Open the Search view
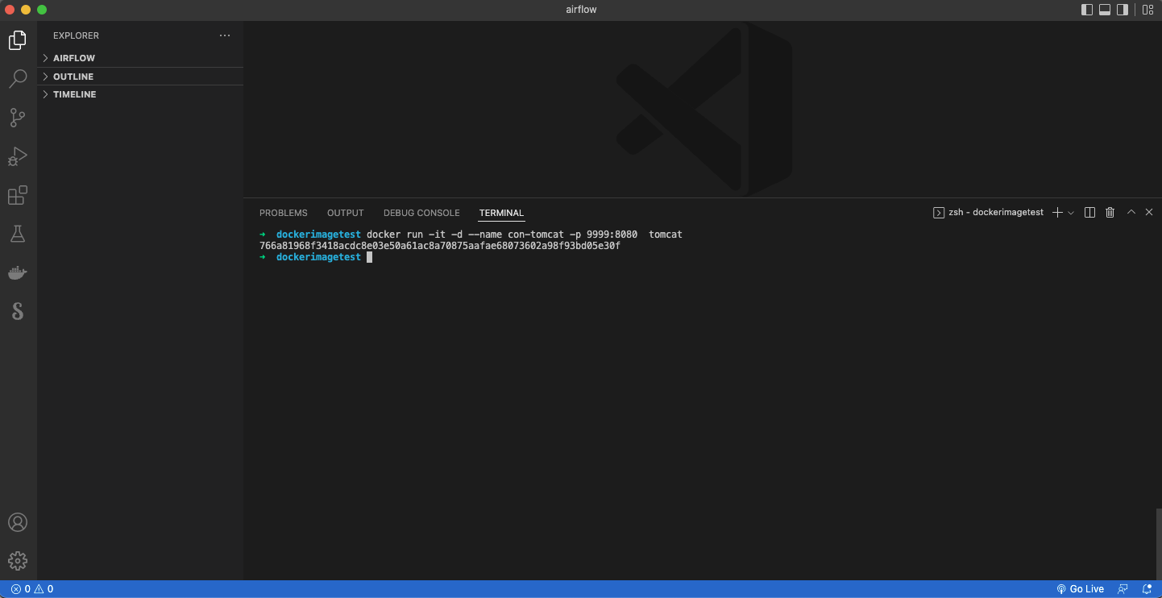This screenshot has width=1162, height=598. (18, 78)
